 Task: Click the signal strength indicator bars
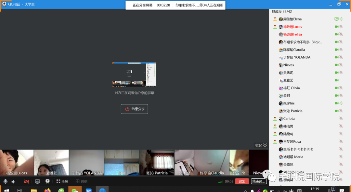click(221, 182)
